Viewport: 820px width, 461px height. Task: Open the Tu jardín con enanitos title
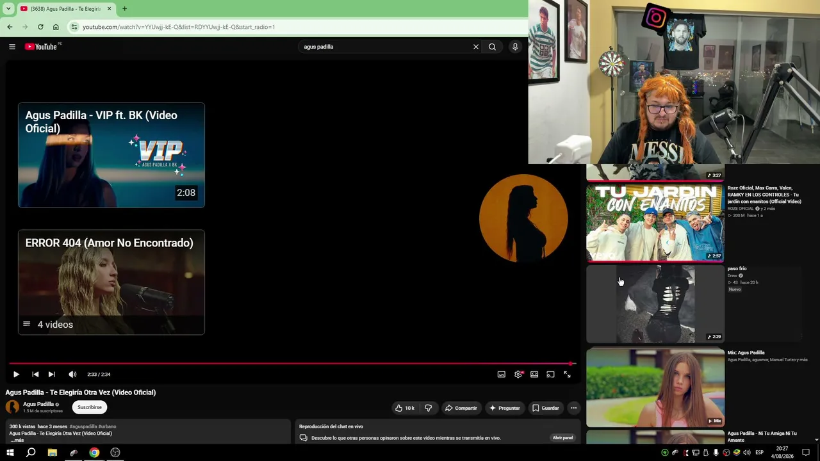[x=764, y=195]
